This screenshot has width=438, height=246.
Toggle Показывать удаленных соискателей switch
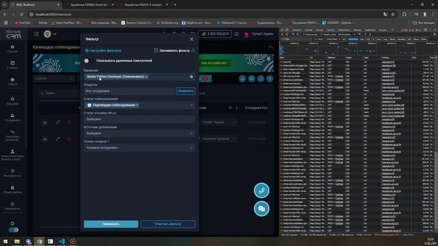coord(88,61)
